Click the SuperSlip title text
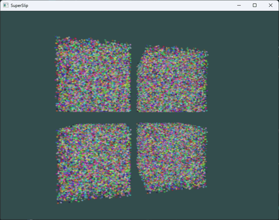 (19, 5)
